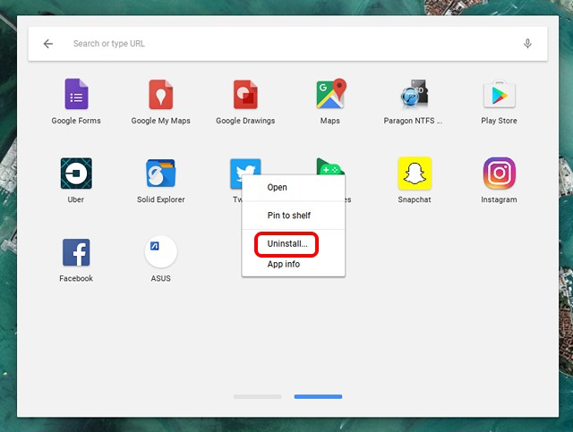The height and width of the screenshot is (432, 573).
Task: Open Google Drawings app icon
Action: tap(245, 94)
